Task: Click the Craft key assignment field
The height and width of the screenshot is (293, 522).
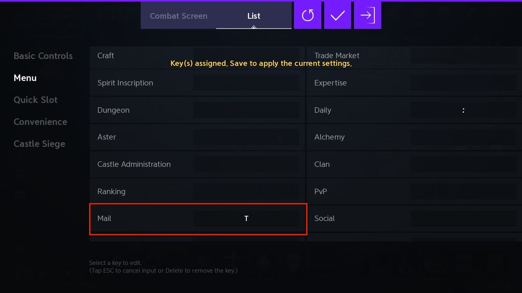Action: (246, 55)
